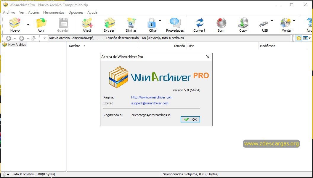Open the Archivo menu
The image size is (313, 178).
point(9,12)
